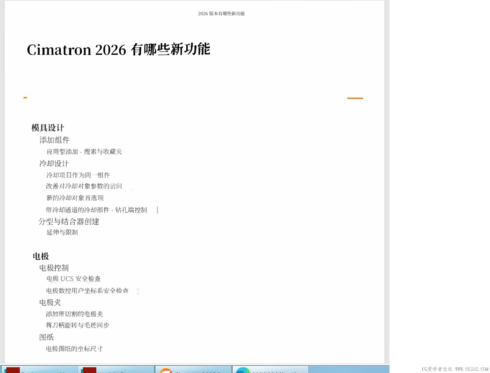
Task: Click "添加带切割的电极夹" entry
Action: coord(74,314)
